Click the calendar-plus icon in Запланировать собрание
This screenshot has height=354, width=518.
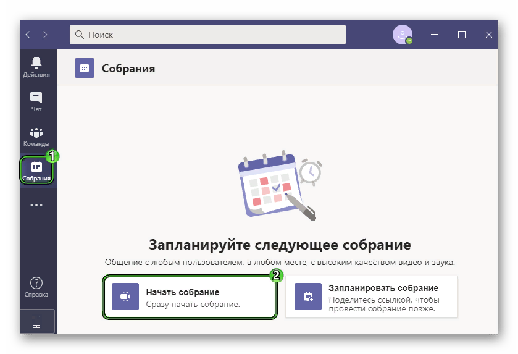[x=308, y=297]
